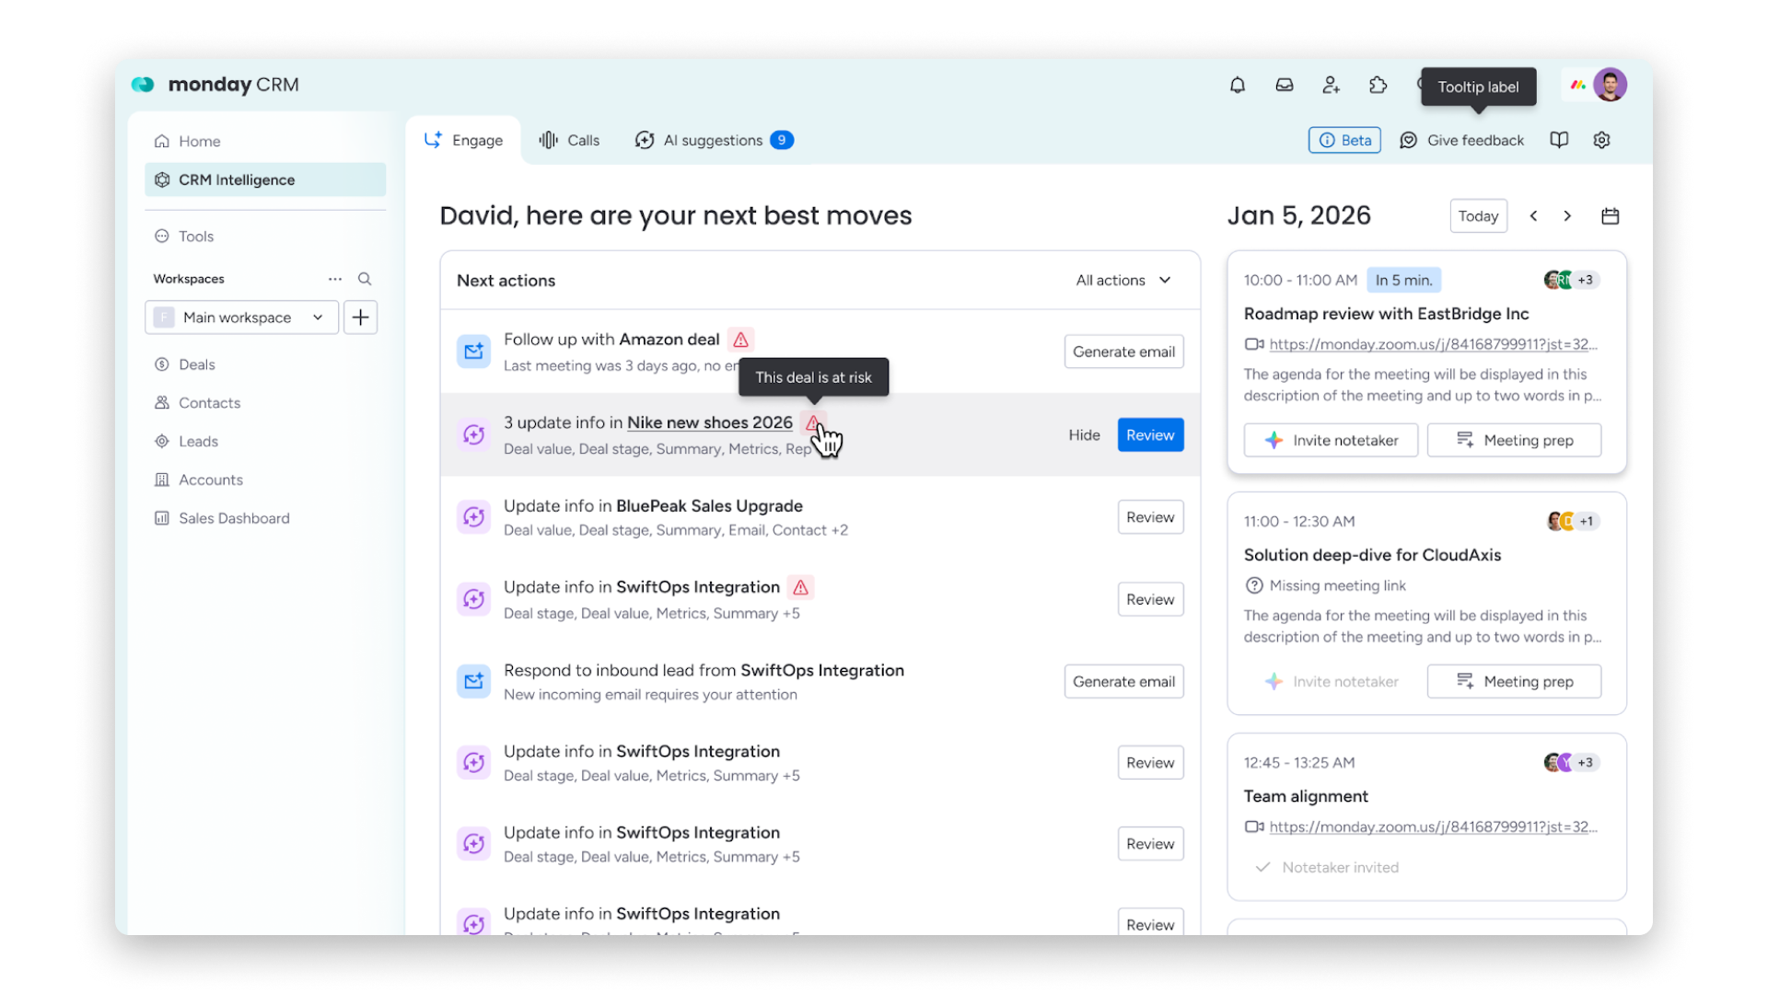Open the apps puzzle-piece icon

1378,86
